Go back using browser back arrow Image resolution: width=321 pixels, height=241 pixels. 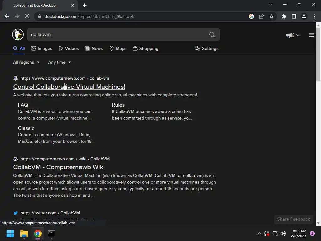[x=7, y=16]
